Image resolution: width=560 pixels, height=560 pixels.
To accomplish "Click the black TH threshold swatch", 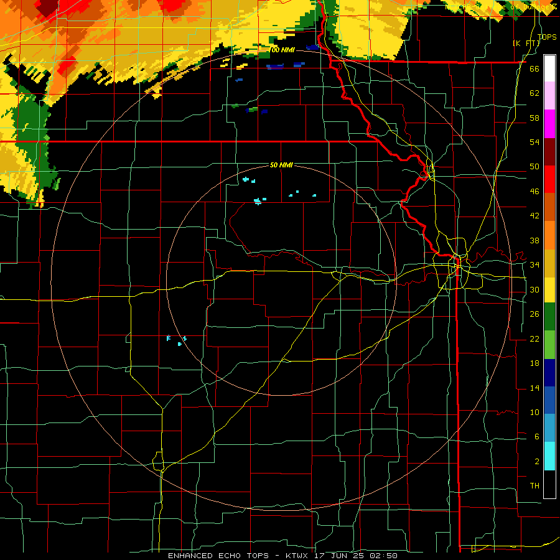I will tap(549, 484).
